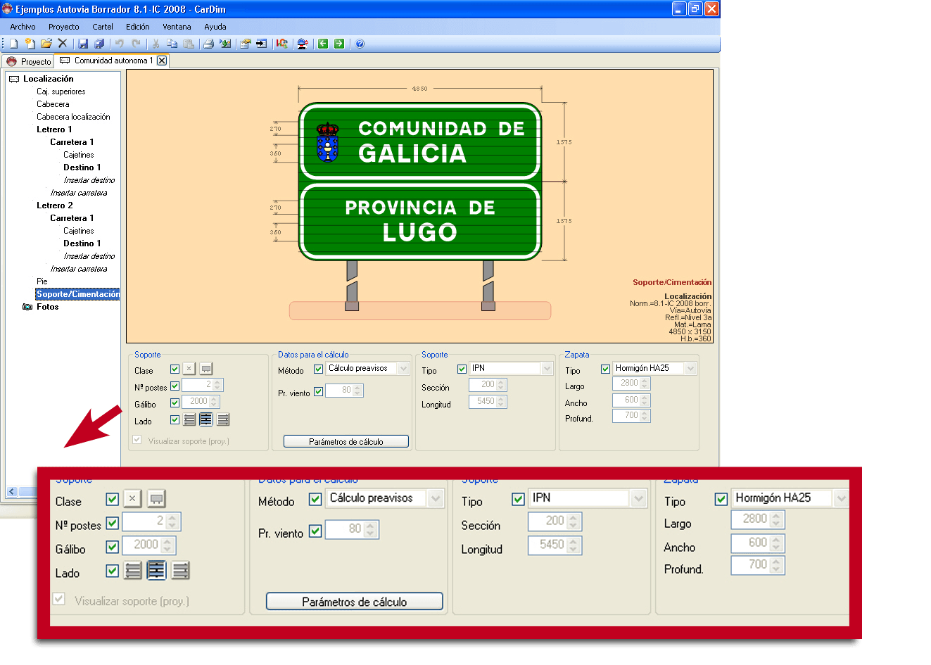Select Cabecera localización in the tree
Screen dimensions: 931x665
tap(73, 117)
